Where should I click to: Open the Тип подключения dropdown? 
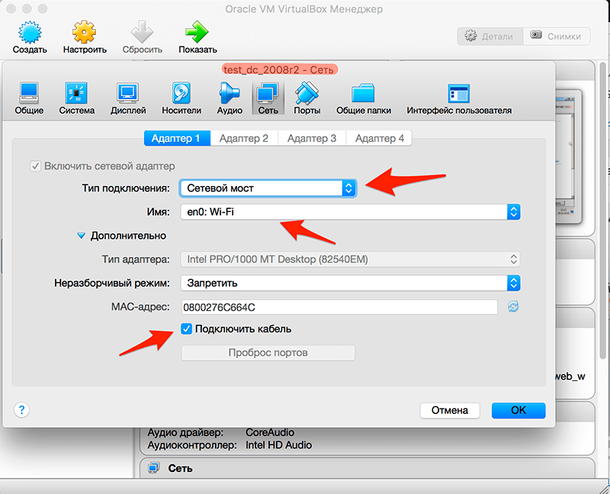point(268,188)
